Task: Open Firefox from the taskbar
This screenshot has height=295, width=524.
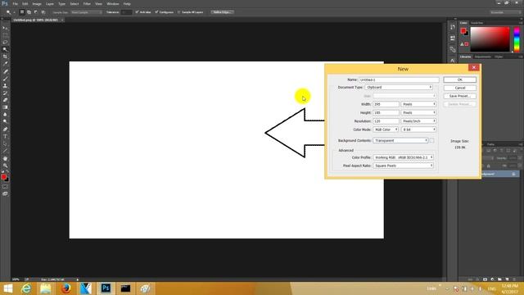Action: click(65, 288)
